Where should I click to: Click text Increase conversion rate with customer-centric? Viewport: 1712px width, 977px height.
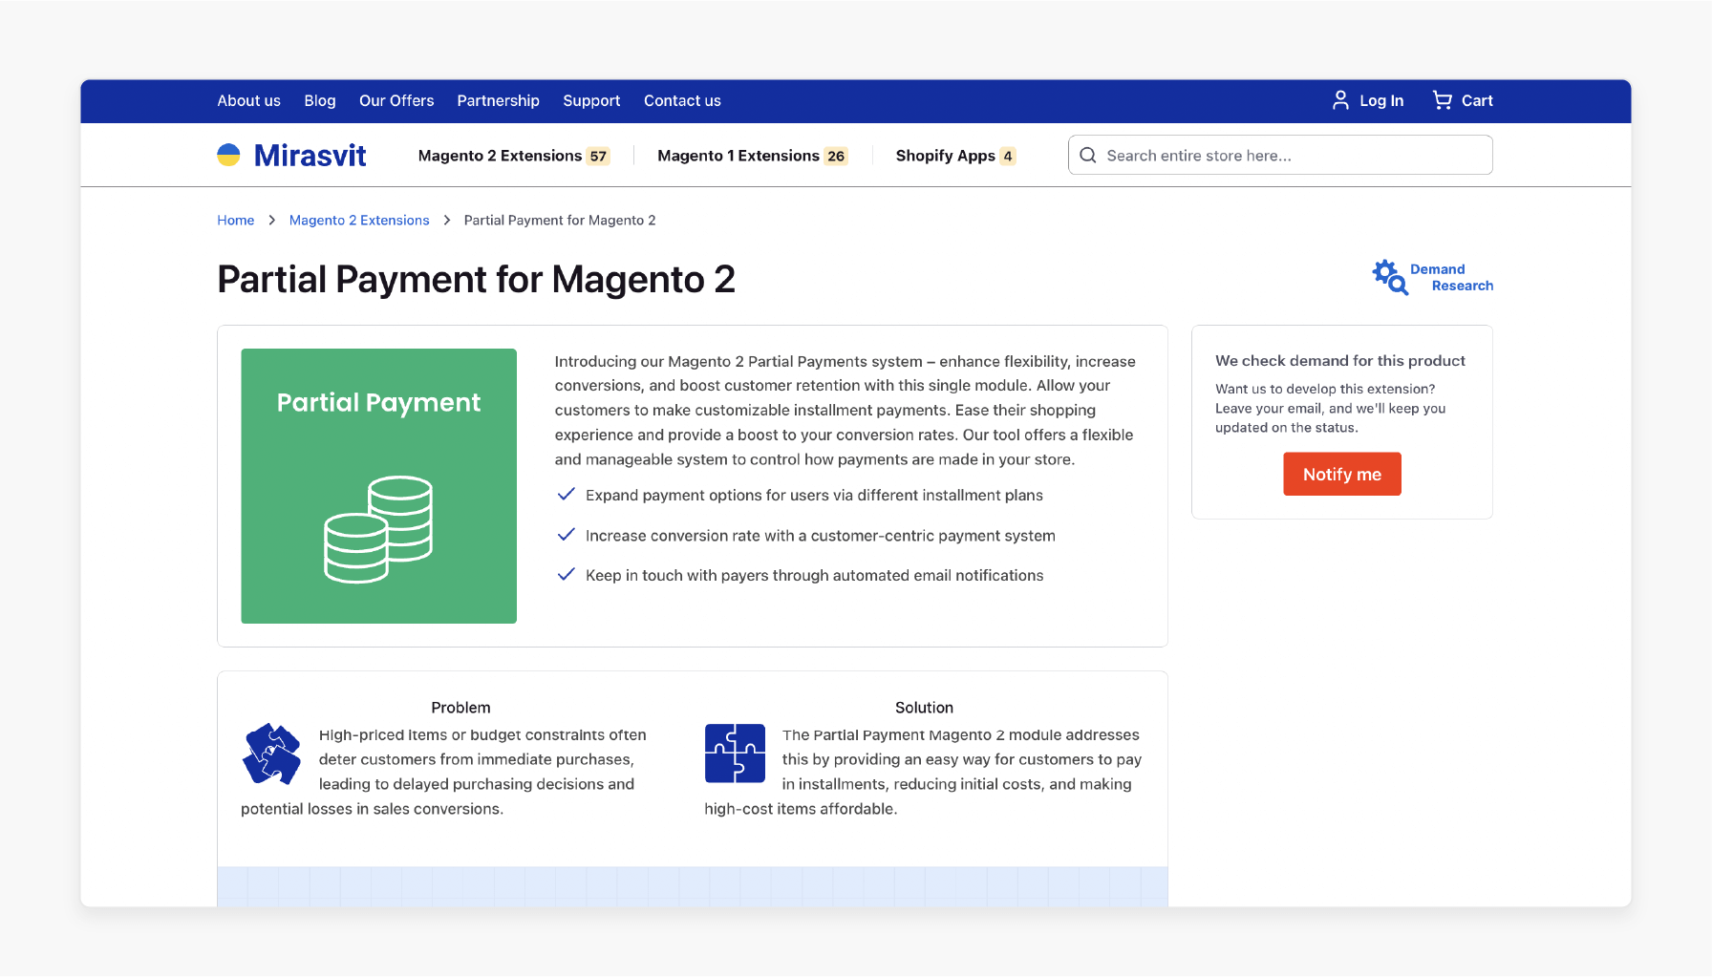coord(820,536)
